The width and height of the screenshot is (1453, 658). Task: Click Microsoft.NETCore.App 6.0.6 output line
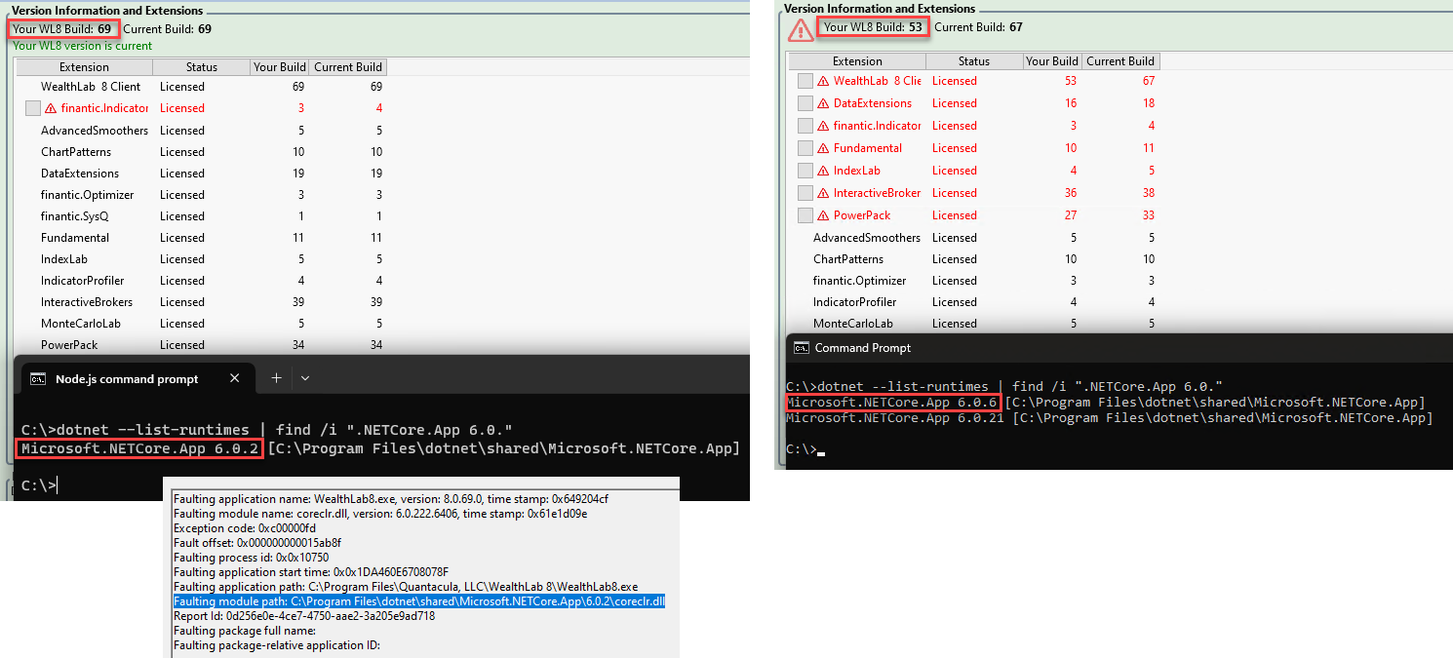(893, 403)
